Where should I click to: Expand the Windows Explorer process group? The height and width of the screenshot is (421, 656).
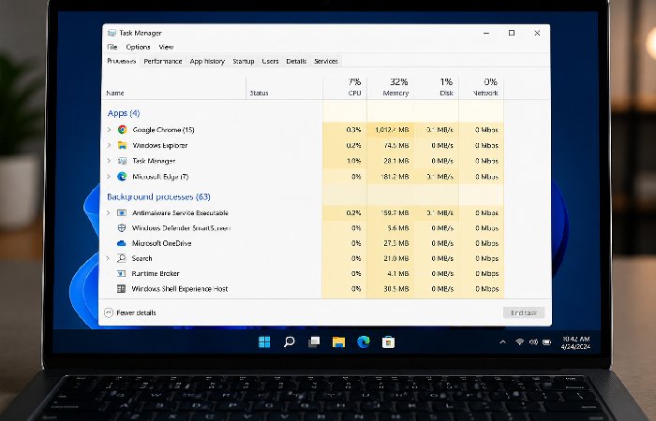[x=109, y=145]
